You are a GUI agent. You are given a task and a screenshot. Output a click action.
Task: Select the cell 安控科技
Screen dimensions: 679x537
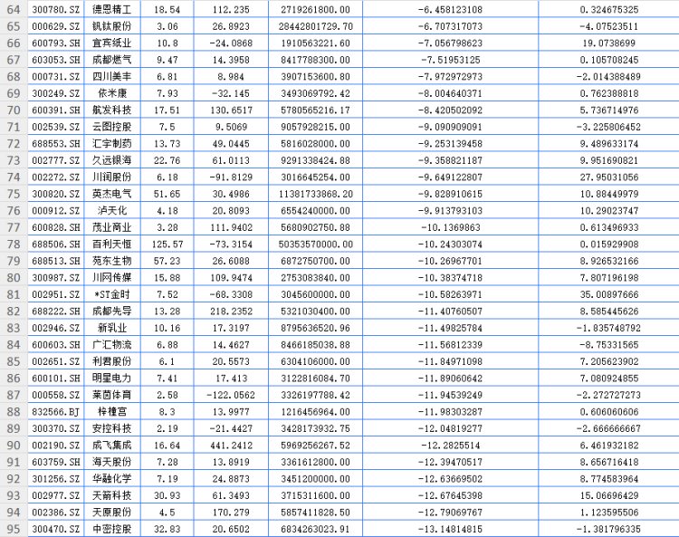112,428
